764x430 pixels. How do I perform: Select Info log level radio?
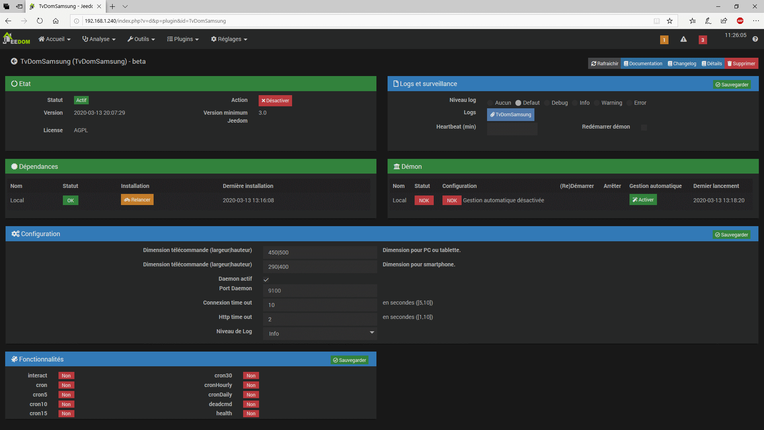pyautogui.click(x=575, y=103)
